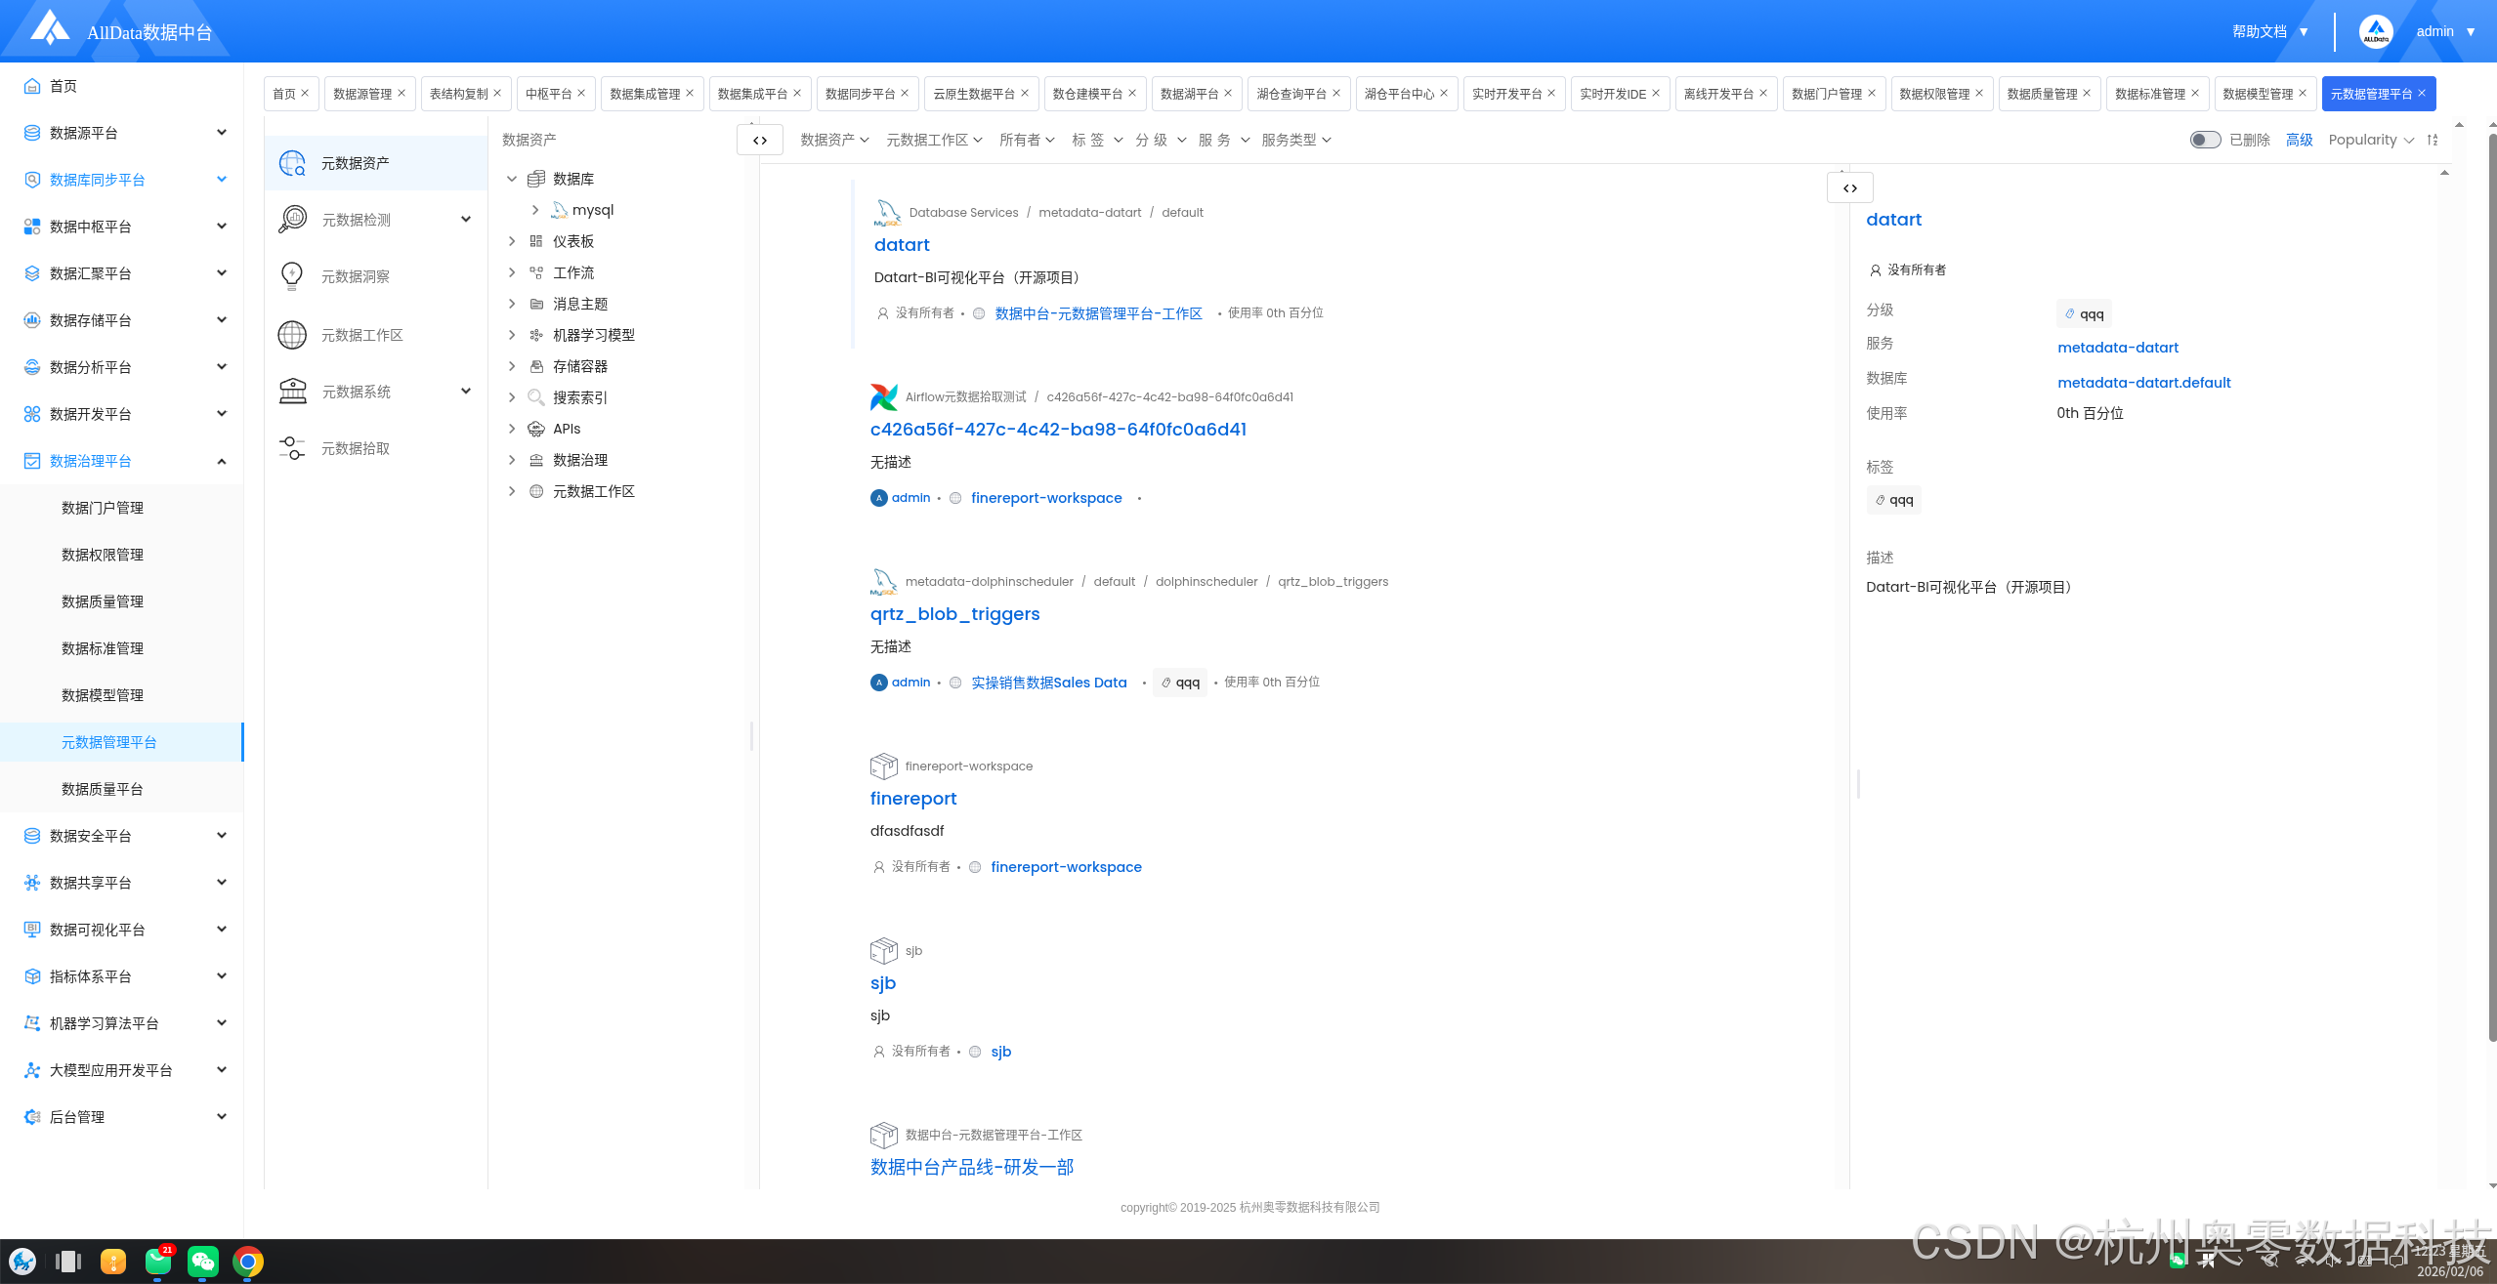Viewport: 2497px width, 1284px height.
Task: Click the 搜索索引 magnifier icon in tree
Action: [536, 397]
